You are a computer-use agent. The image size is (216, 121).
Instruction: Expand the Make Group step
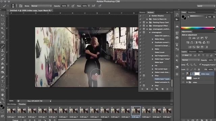pos(153,39)
